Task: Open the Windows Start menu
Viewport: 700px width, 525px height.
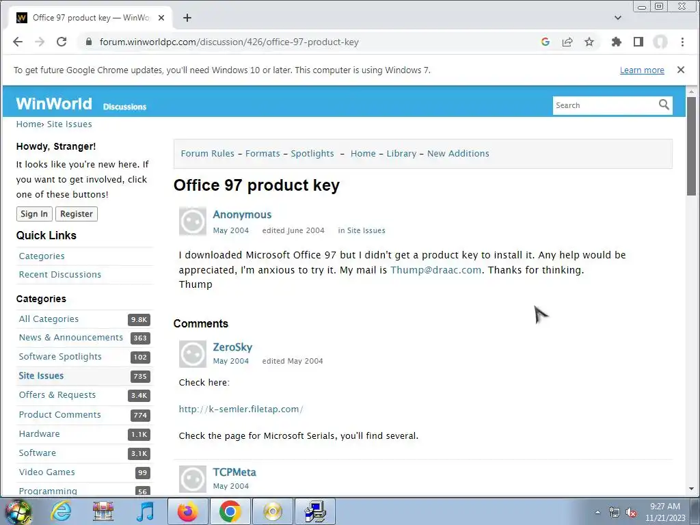Action: tap(18, 511)
